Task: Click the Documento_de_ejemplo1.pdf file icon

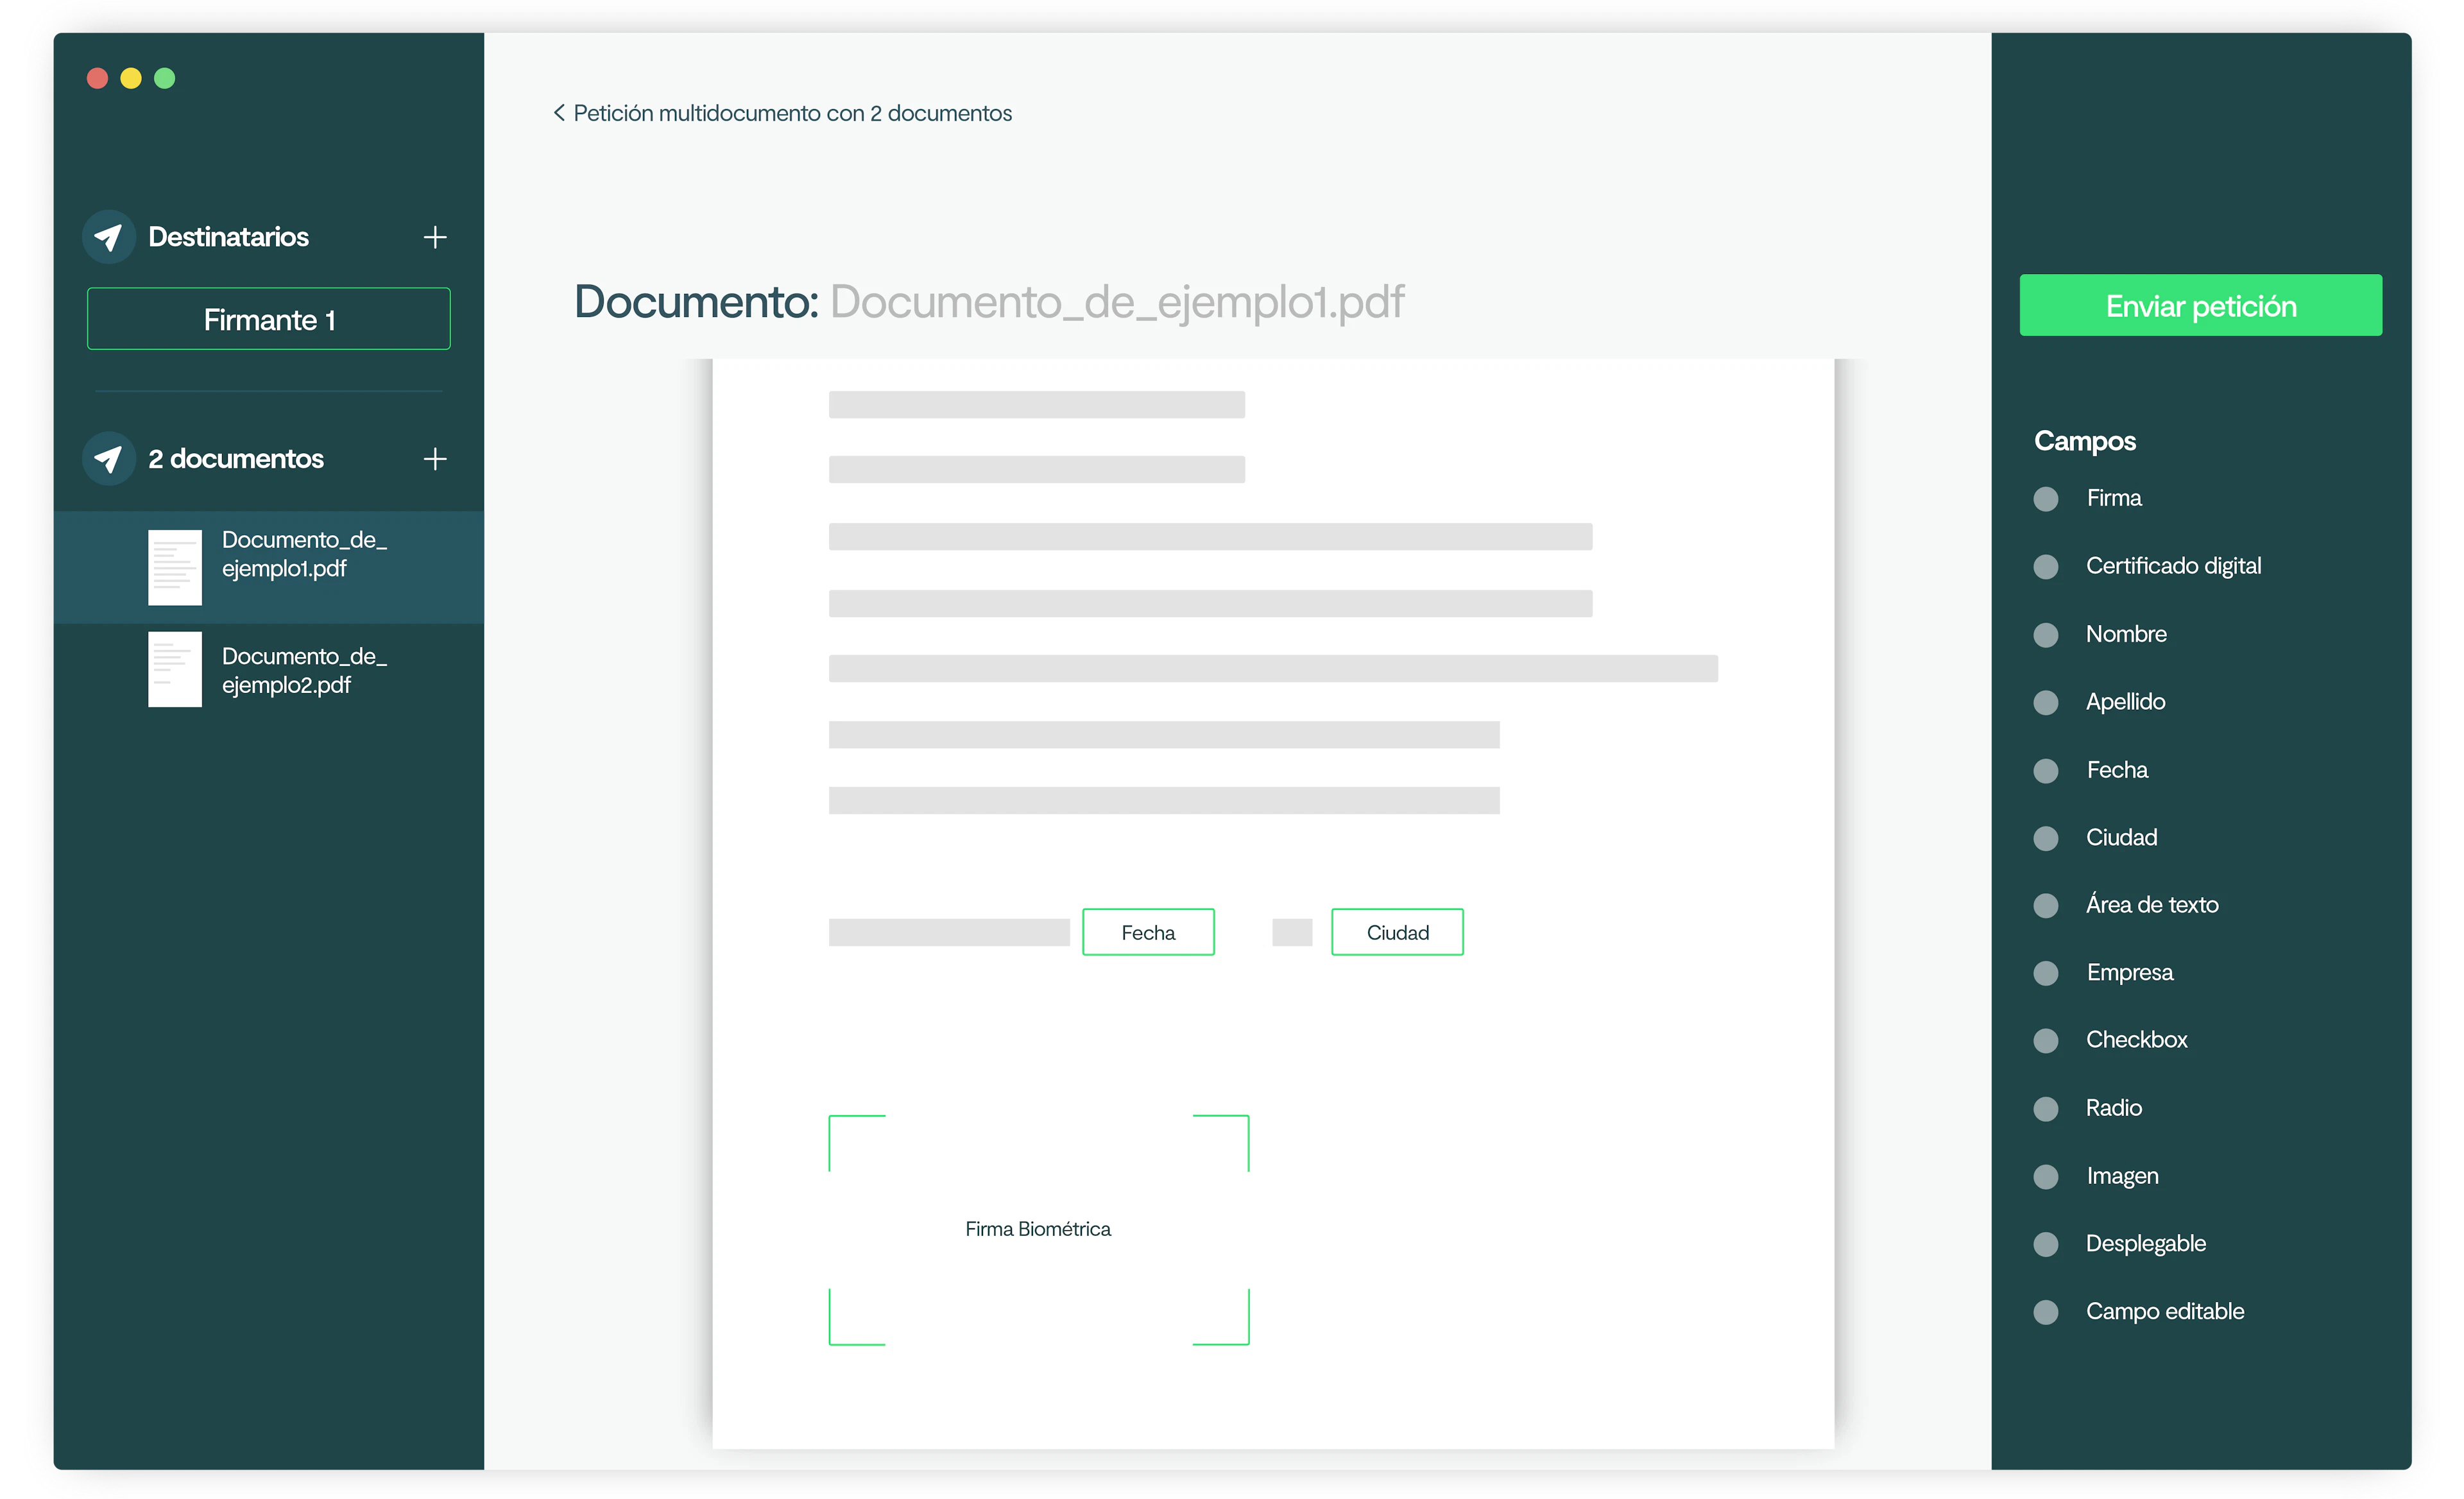Action: click(x=176, y=567)
